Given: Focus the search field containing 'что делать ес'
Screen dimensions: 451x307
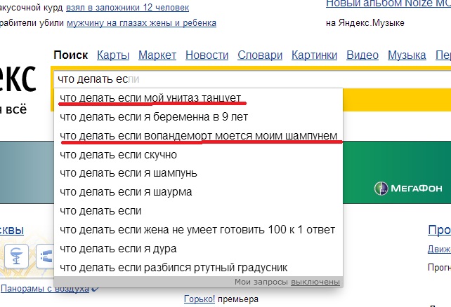Looking at the screenshot, I should (252, 79).
